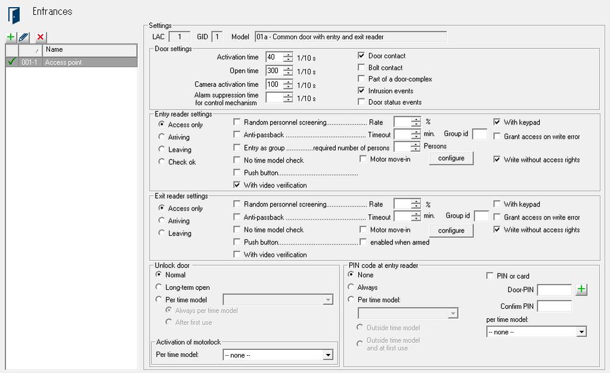Image resolution: width=610 pixels, height=373 pixels.
Task: Select the 001-1 Access point row
Action: (72, 62)
